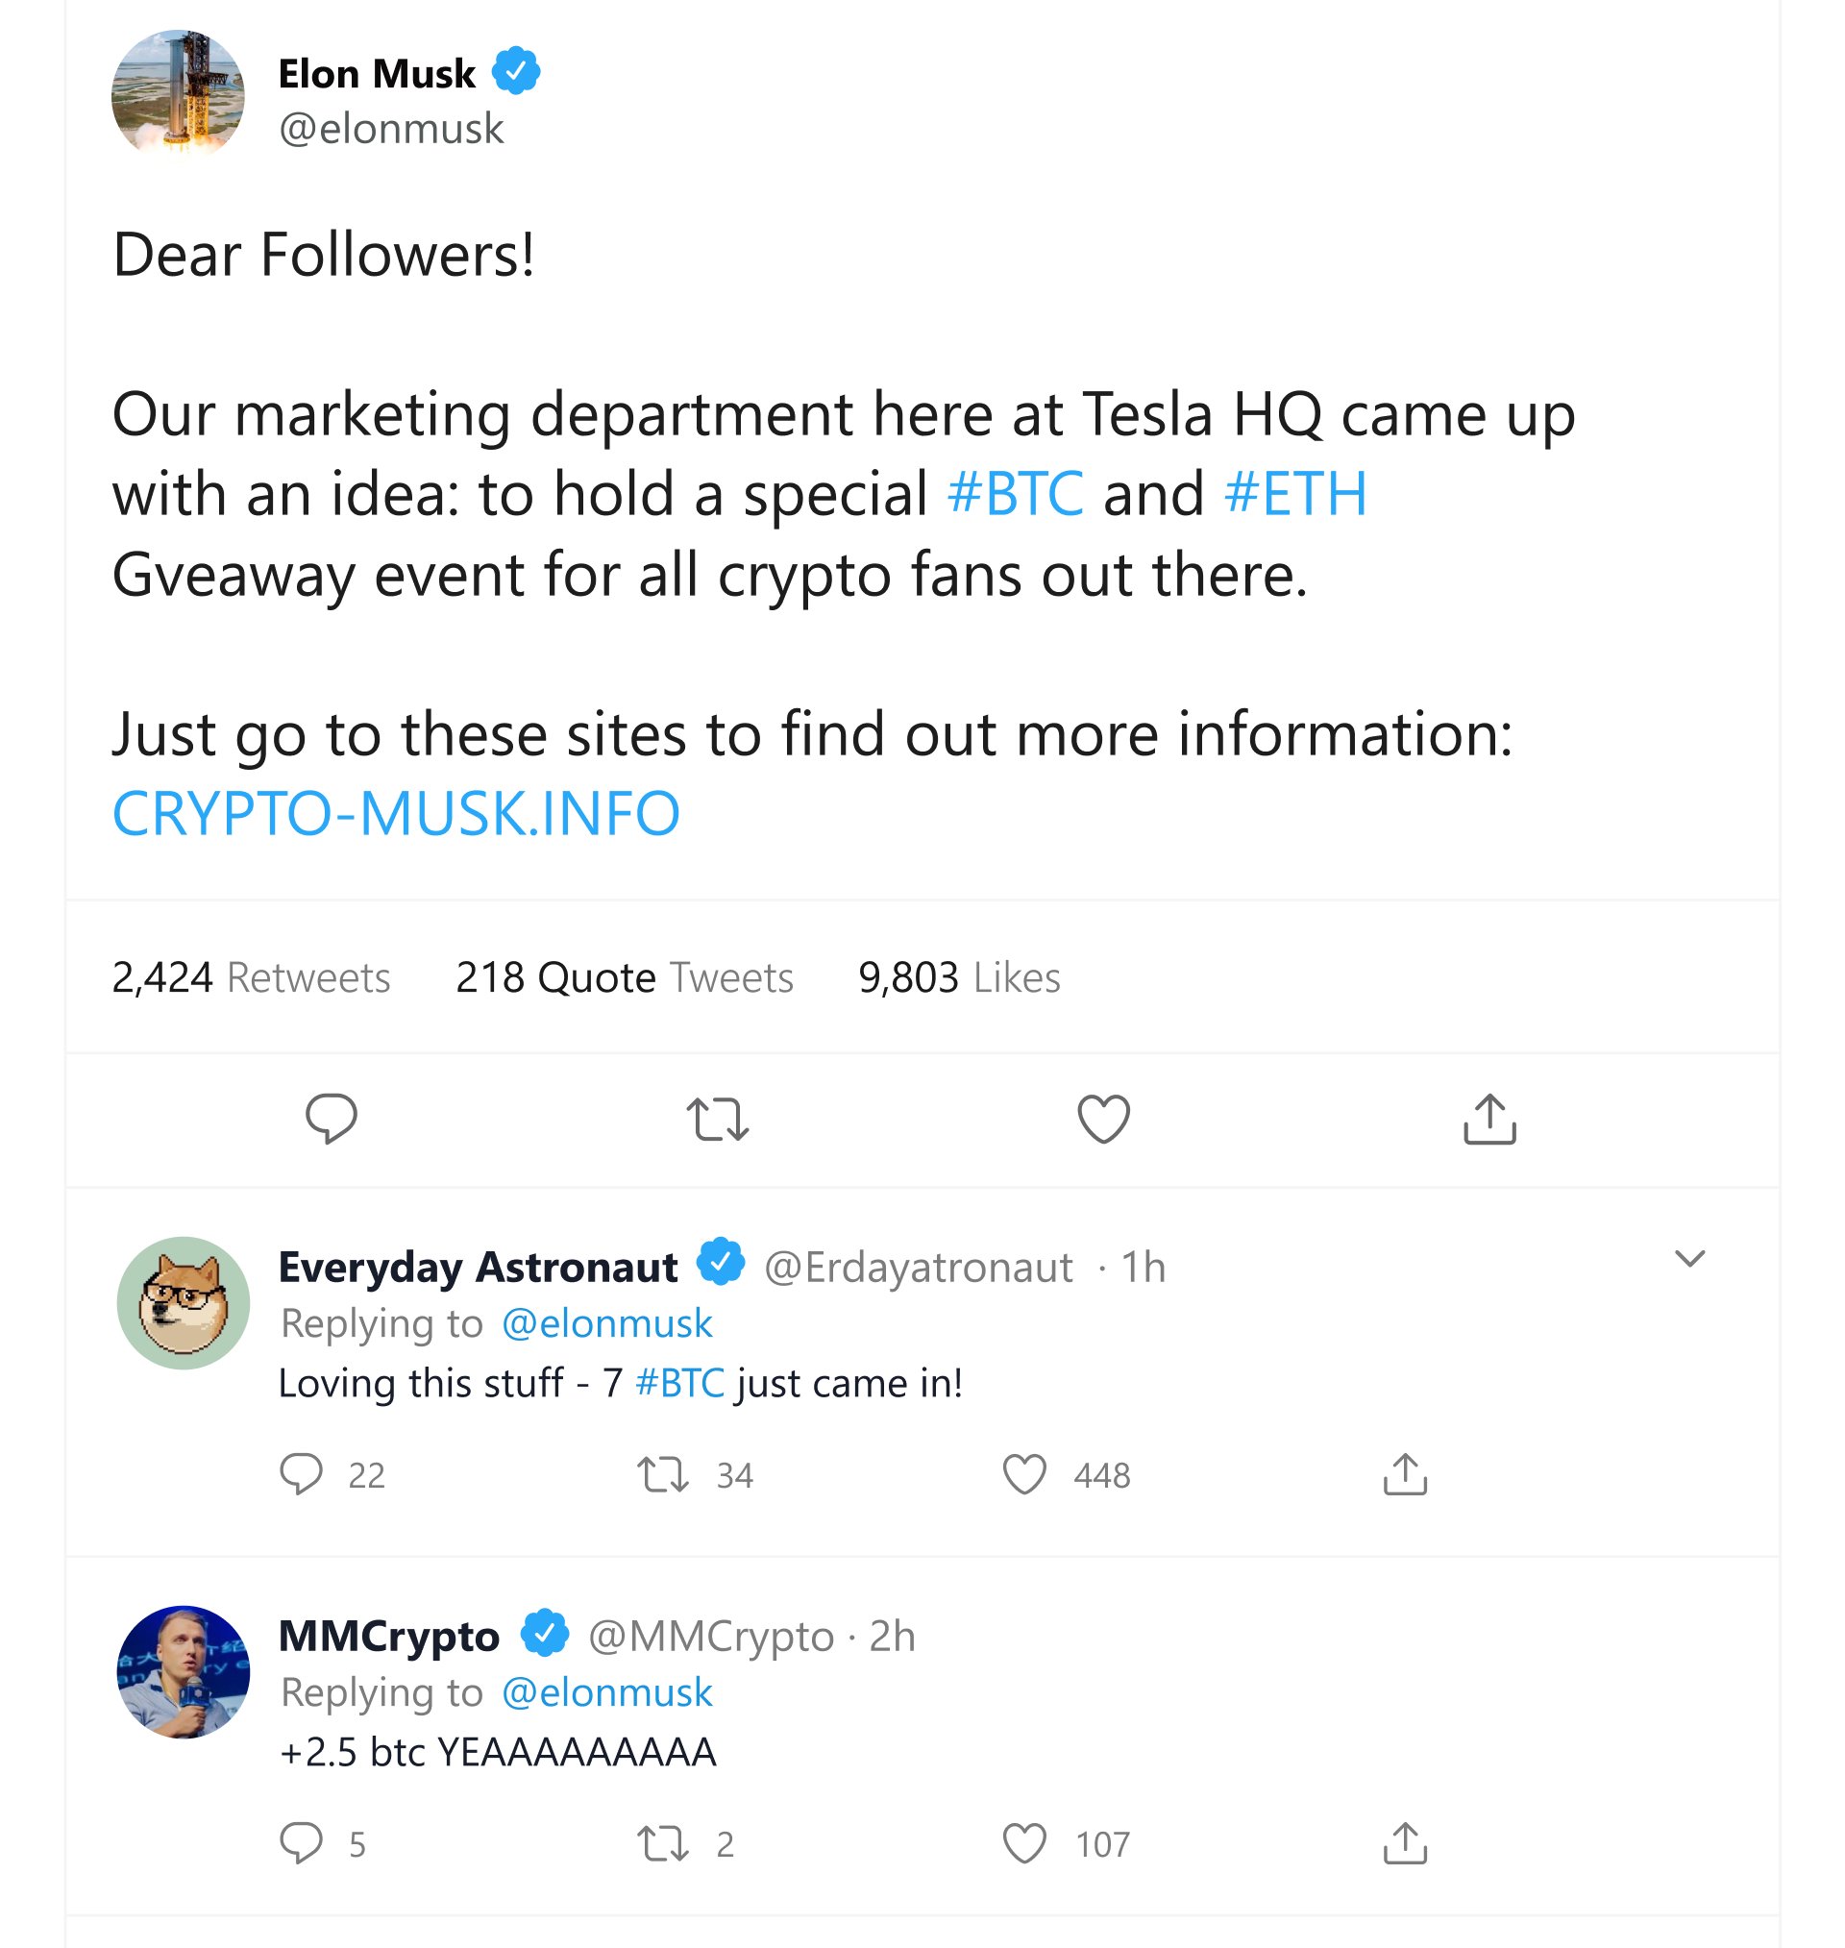Like Everyday Astronaut's reply

(1023, 1475)
